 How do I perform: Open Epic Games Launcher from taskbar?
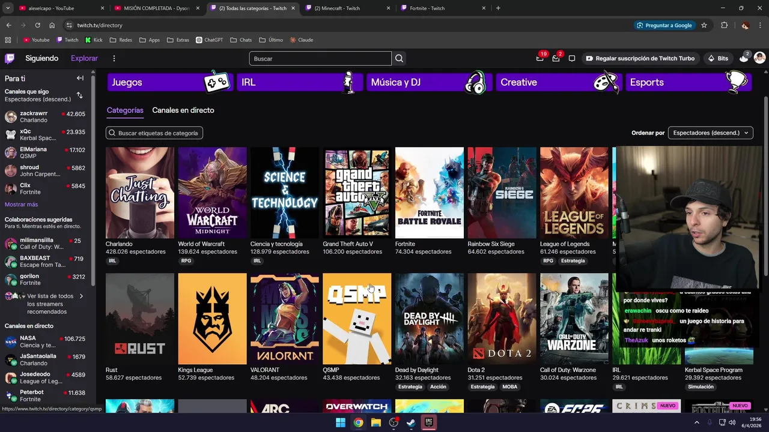(429, 422)
